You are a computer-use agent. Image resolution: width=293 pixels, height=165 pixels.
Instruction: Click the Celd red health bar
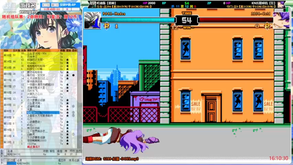tap(235, 20)
